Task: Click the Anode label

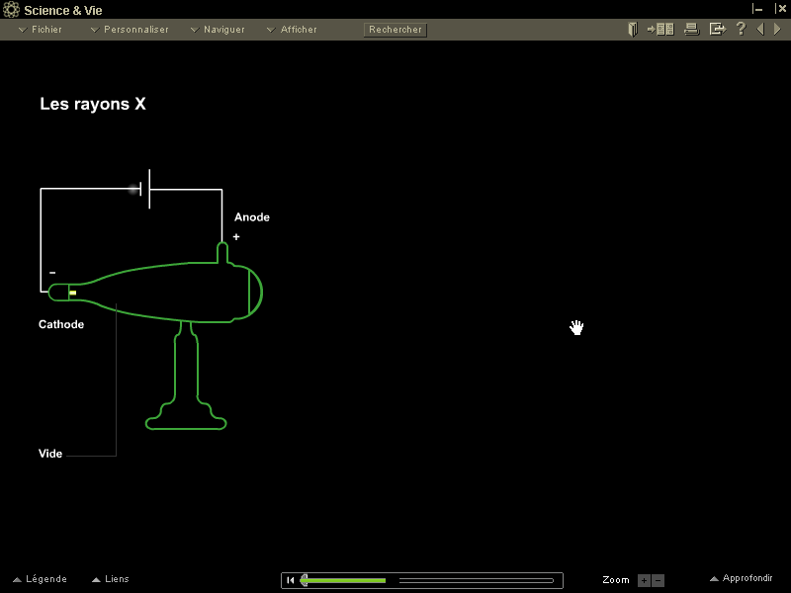Action: [x=252, y=217]
